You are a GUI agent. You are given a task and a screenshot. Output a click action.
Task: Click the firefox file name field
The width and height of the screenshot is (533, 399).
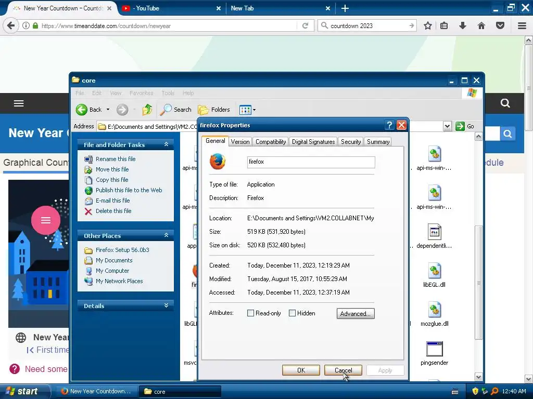pos(311,162)
